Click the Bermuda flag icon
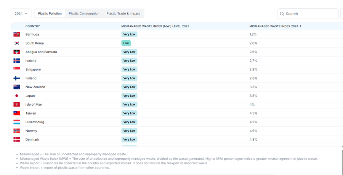The image size is (343, 175). pyautogui.click(x=17, y=34)
